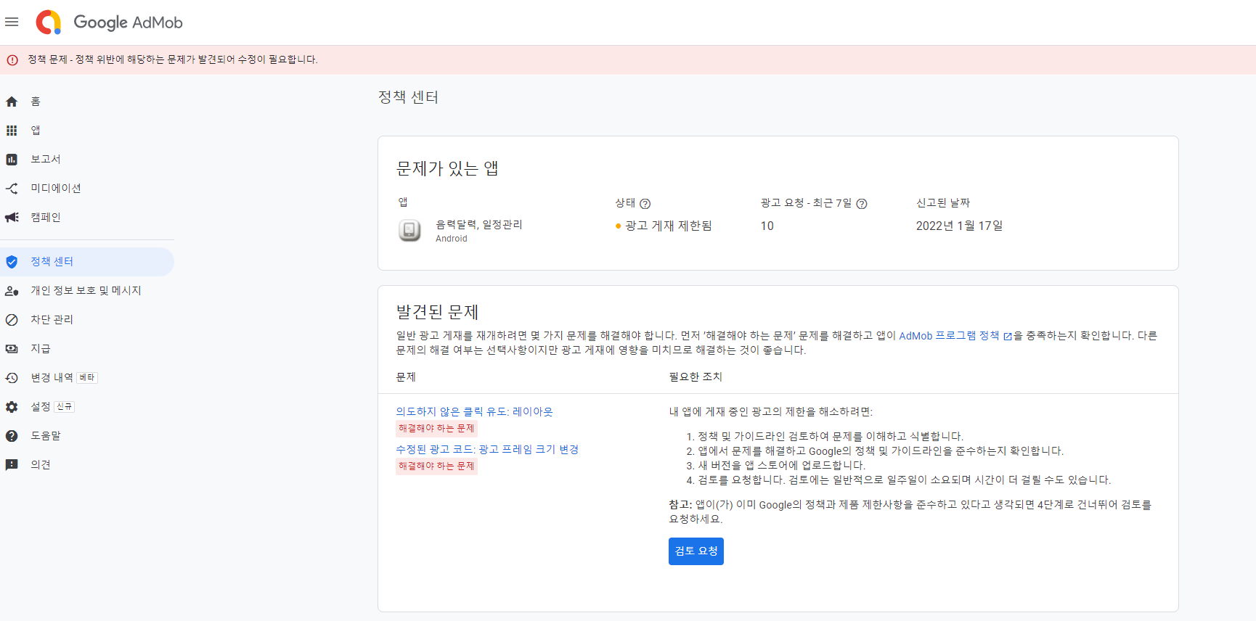Open the AdMob 프로그램 정책 link

949,336
